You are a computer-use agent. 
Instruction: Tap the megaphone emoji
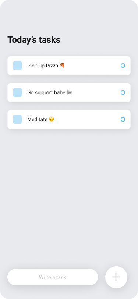(70, 92)
